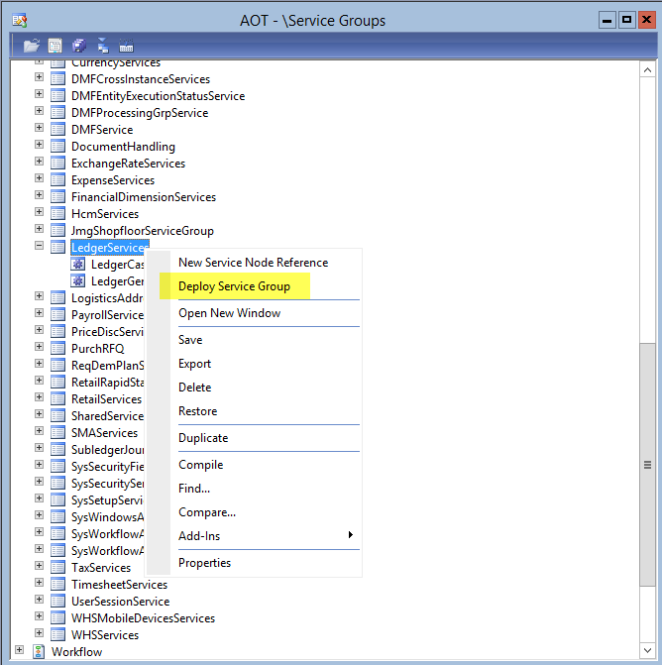Image resolution: width=662 pixels, height=665 pixels.
Task: Expand the WHSServices tree node
Action: point(40,634)
